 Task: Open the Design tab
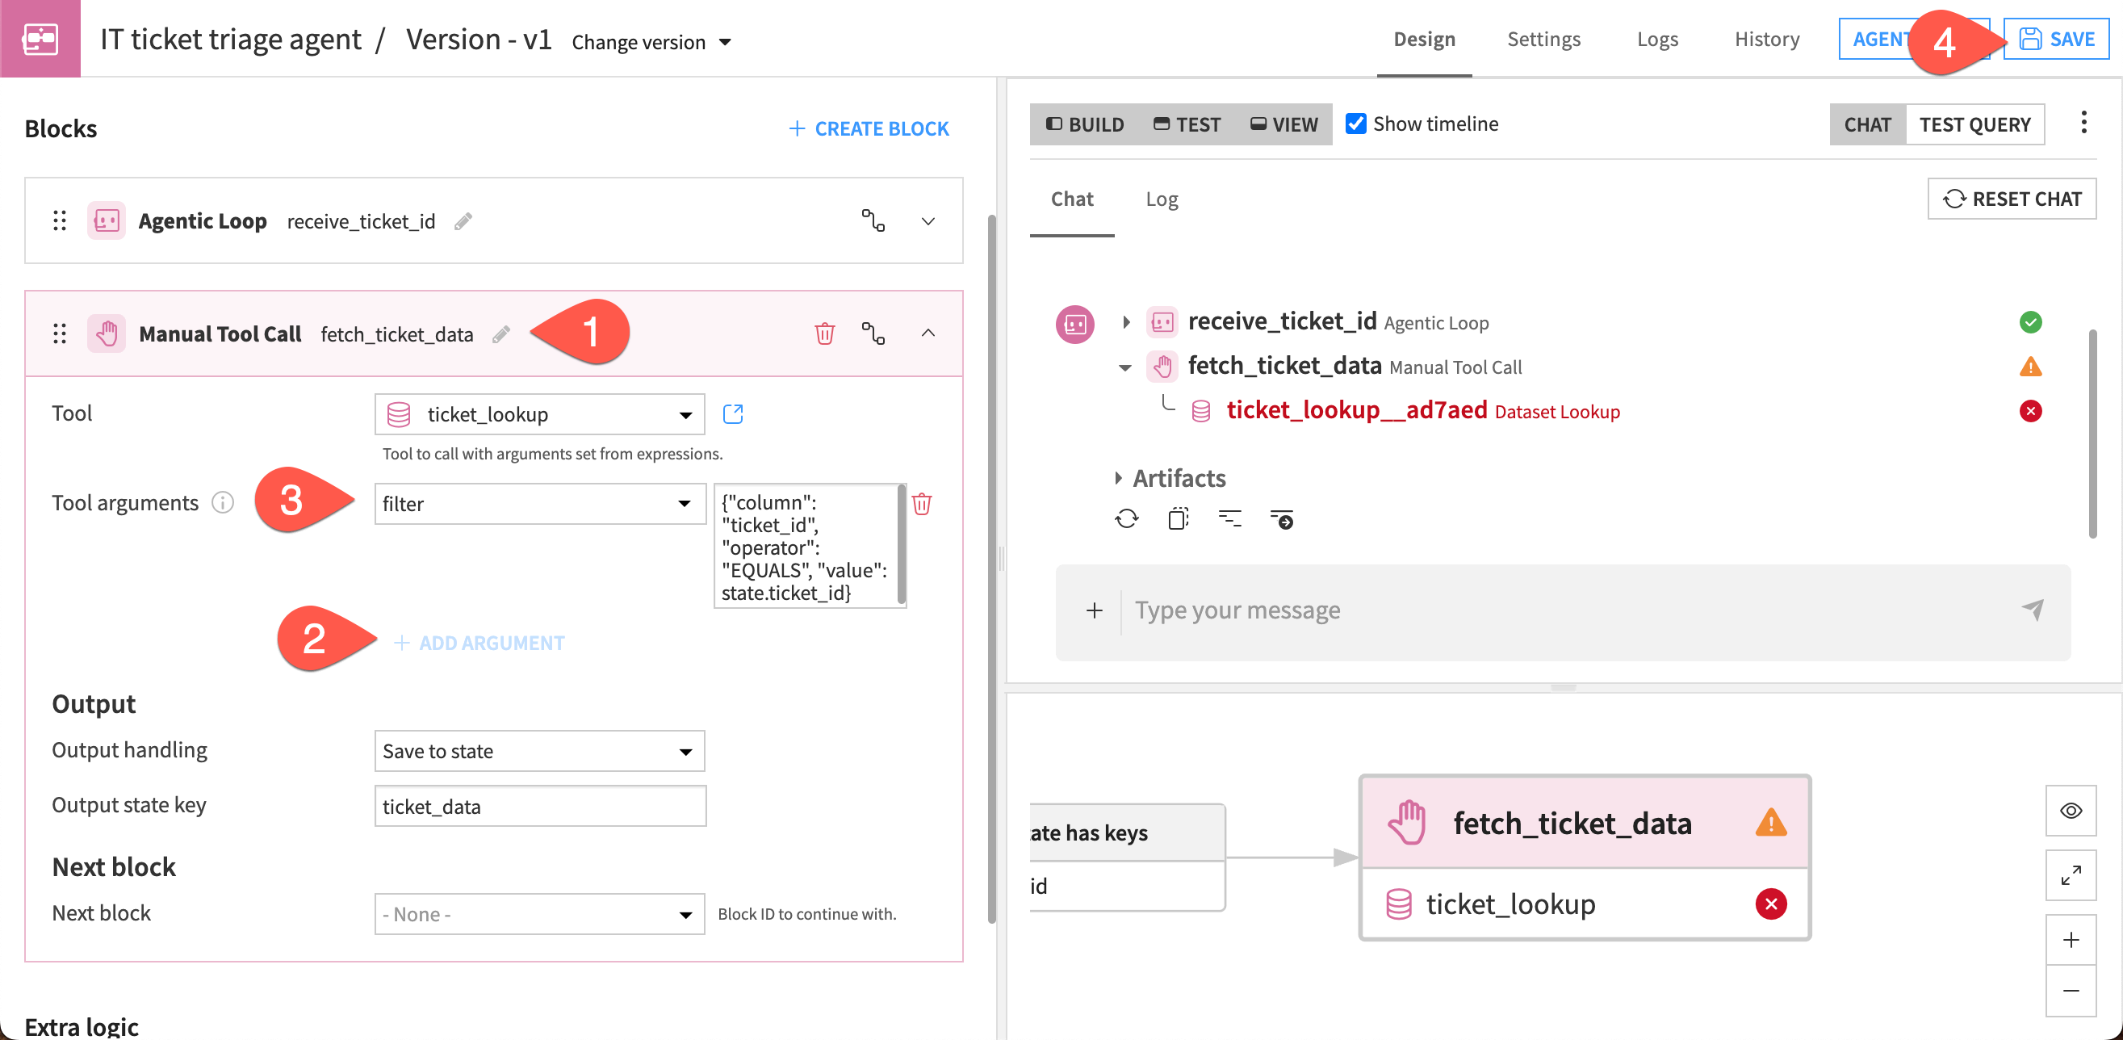point(1424,39)
